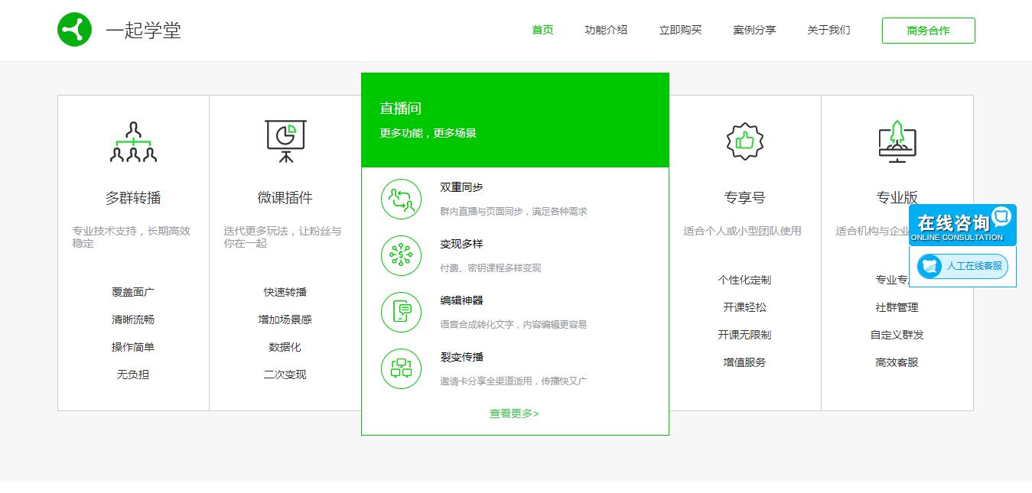Click the 首页 home tab
This screenshot has height=493, width=1032.
click(x=542, y=31)
